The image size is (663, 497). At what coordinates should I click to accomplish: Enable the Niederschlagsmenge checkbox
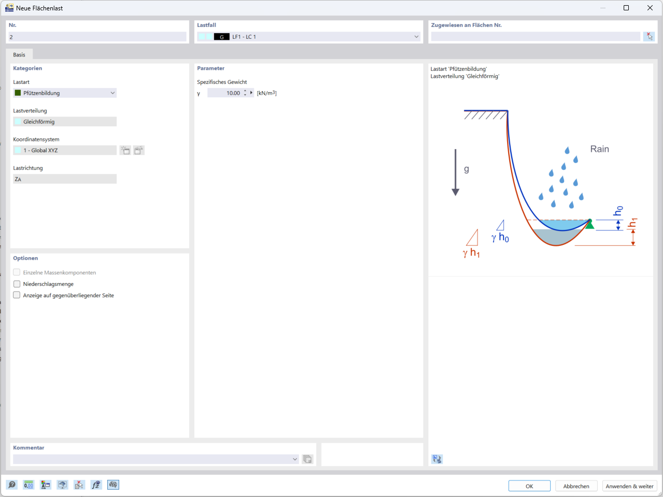coord(16,284)
